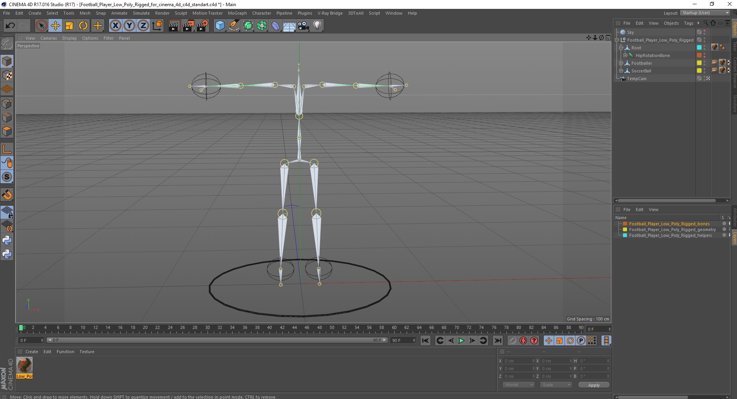The width and height of the screenshot is (737, 399).
Task: Toggle the coordinate system icon
Action: click(x=157, y=26)
